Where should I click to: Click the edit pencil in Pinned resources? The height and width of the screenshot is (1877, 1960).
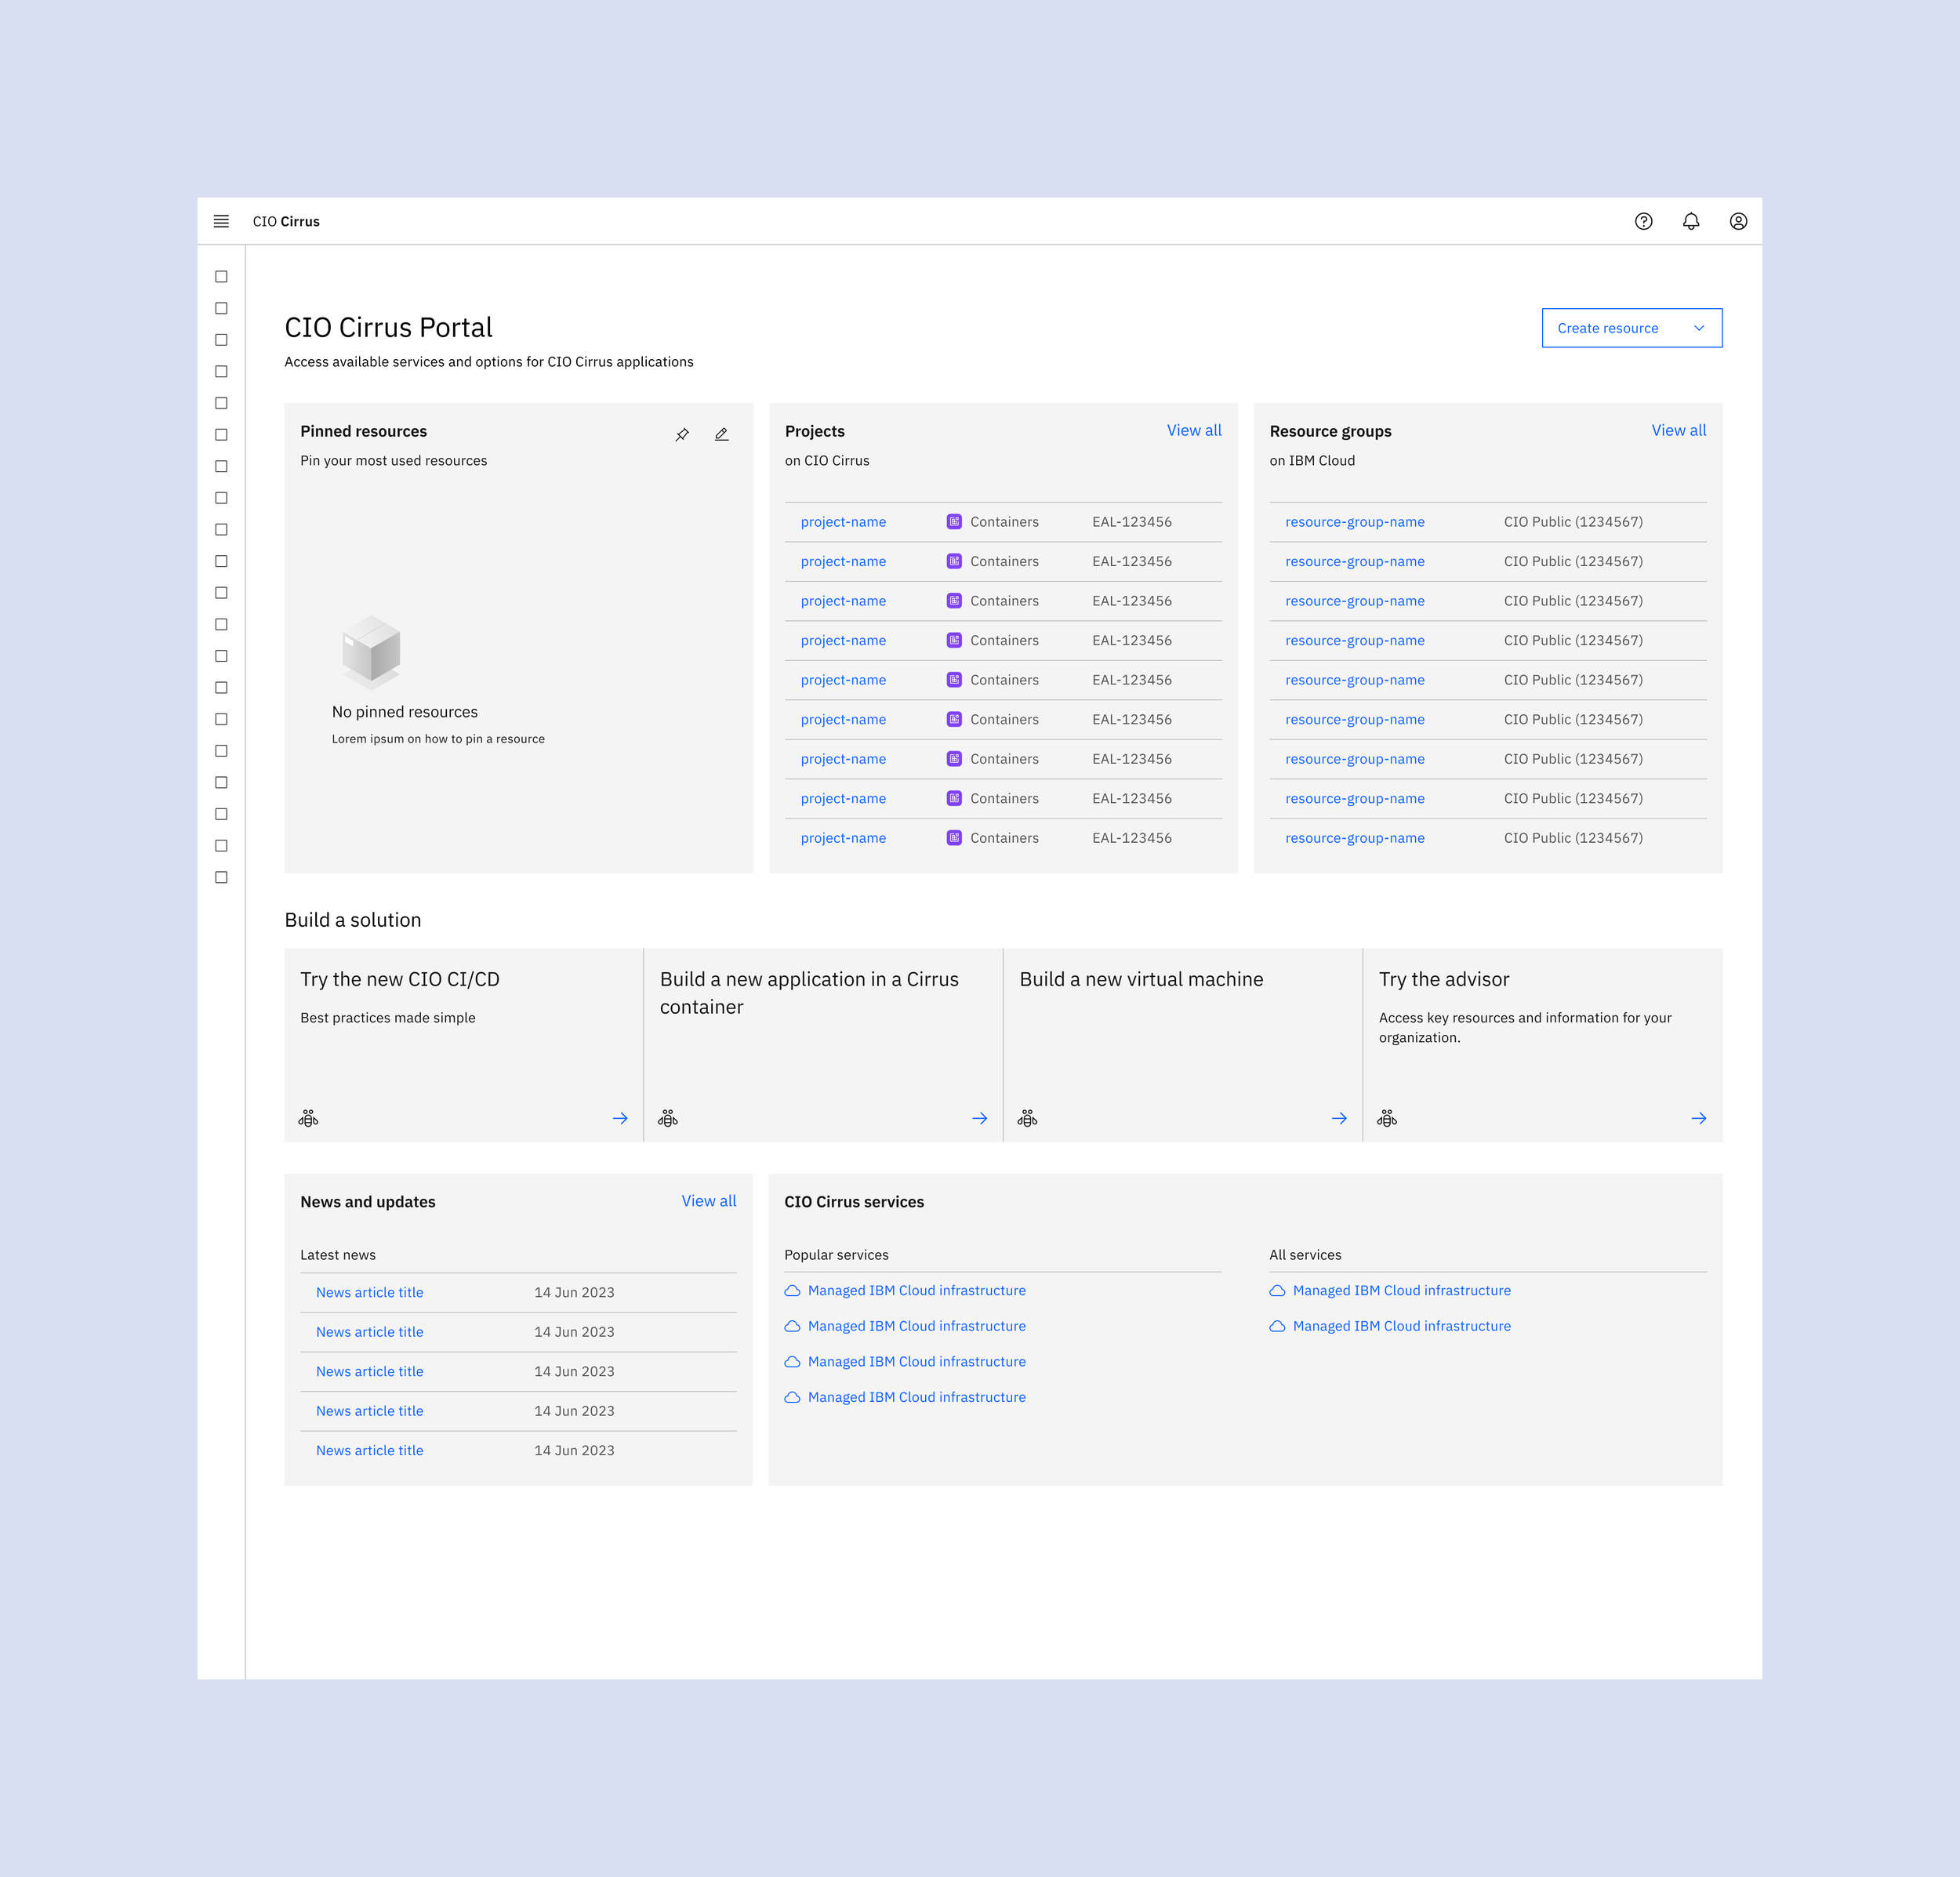[x=721, y=434]
